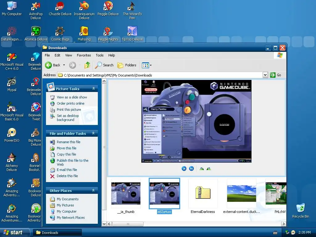The image size is (316, 237).
Task: Click Print this picture
Action: click(69, 110)
